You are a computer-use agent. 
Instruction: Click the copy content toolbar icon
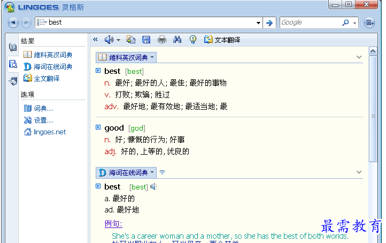(131, 40)
